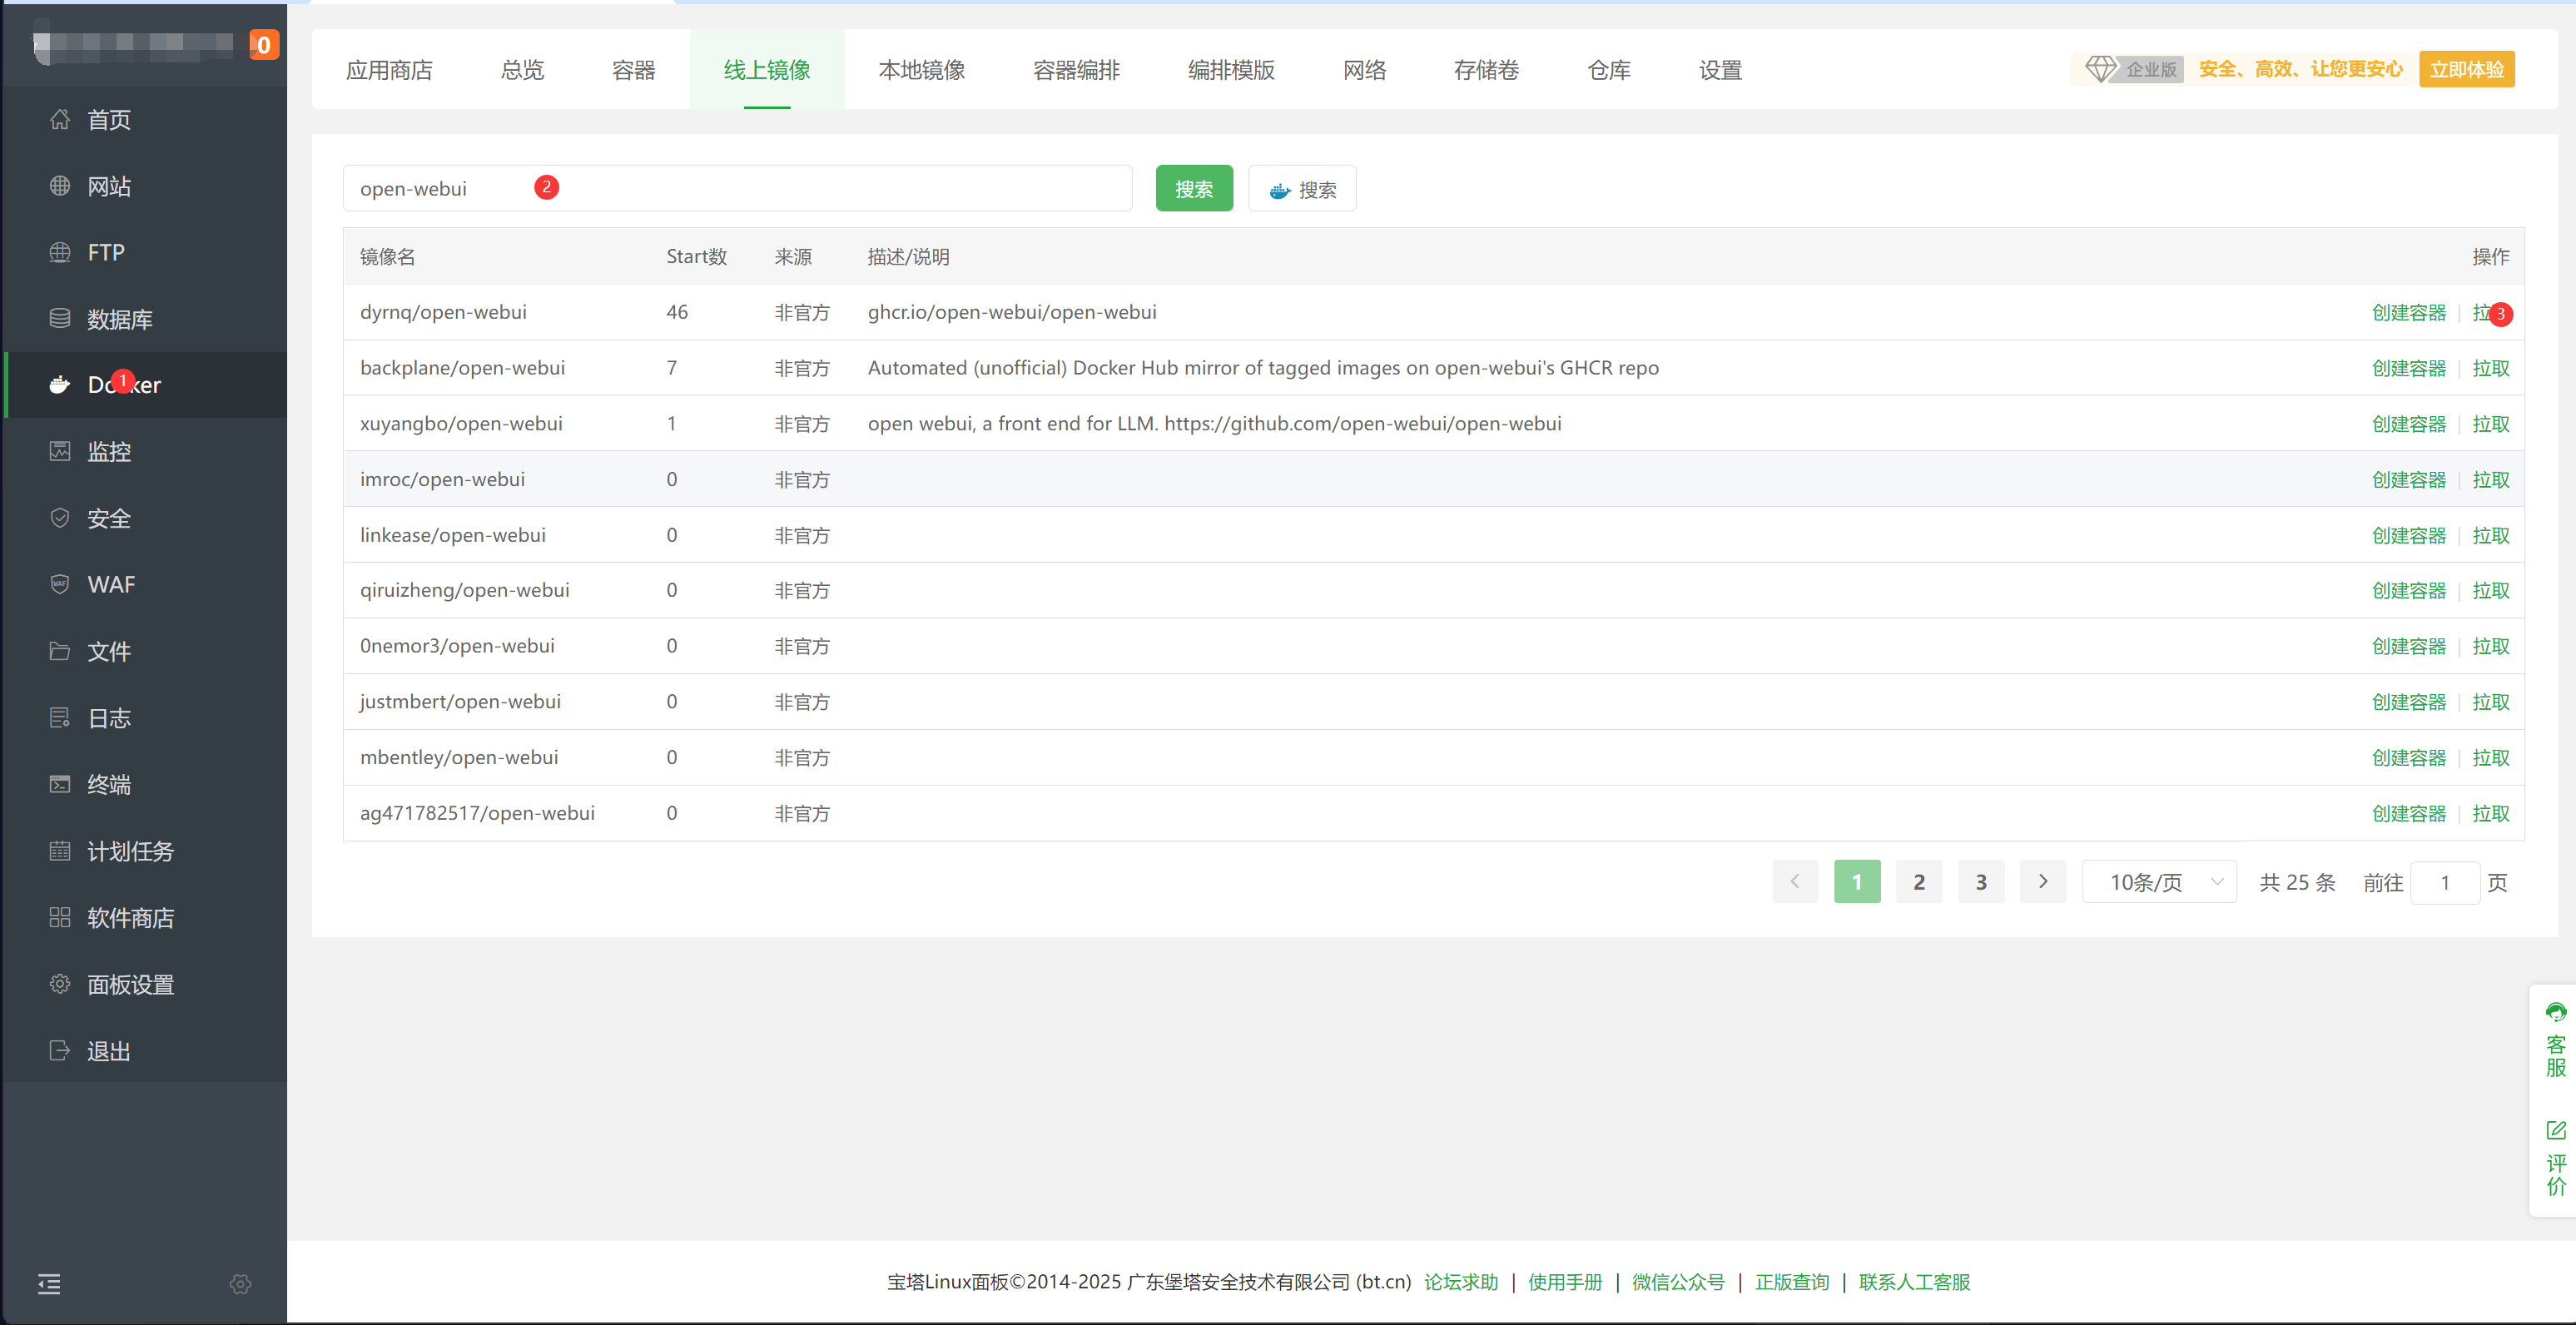2576x1325 pixels.
Task: Go to next page with right chevron
Action: tap(2042, 881)
